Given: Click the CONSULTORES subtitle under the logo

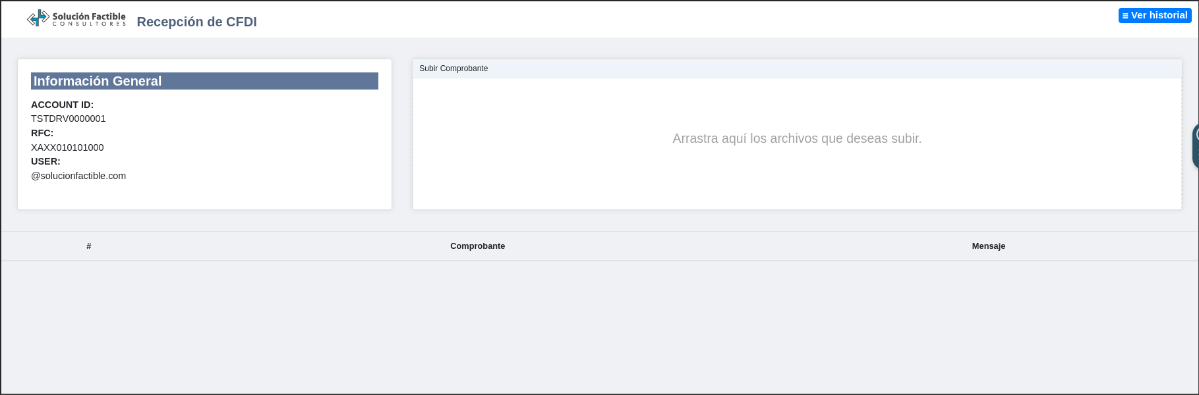Looking at the screenshot, I should (89, 24).
